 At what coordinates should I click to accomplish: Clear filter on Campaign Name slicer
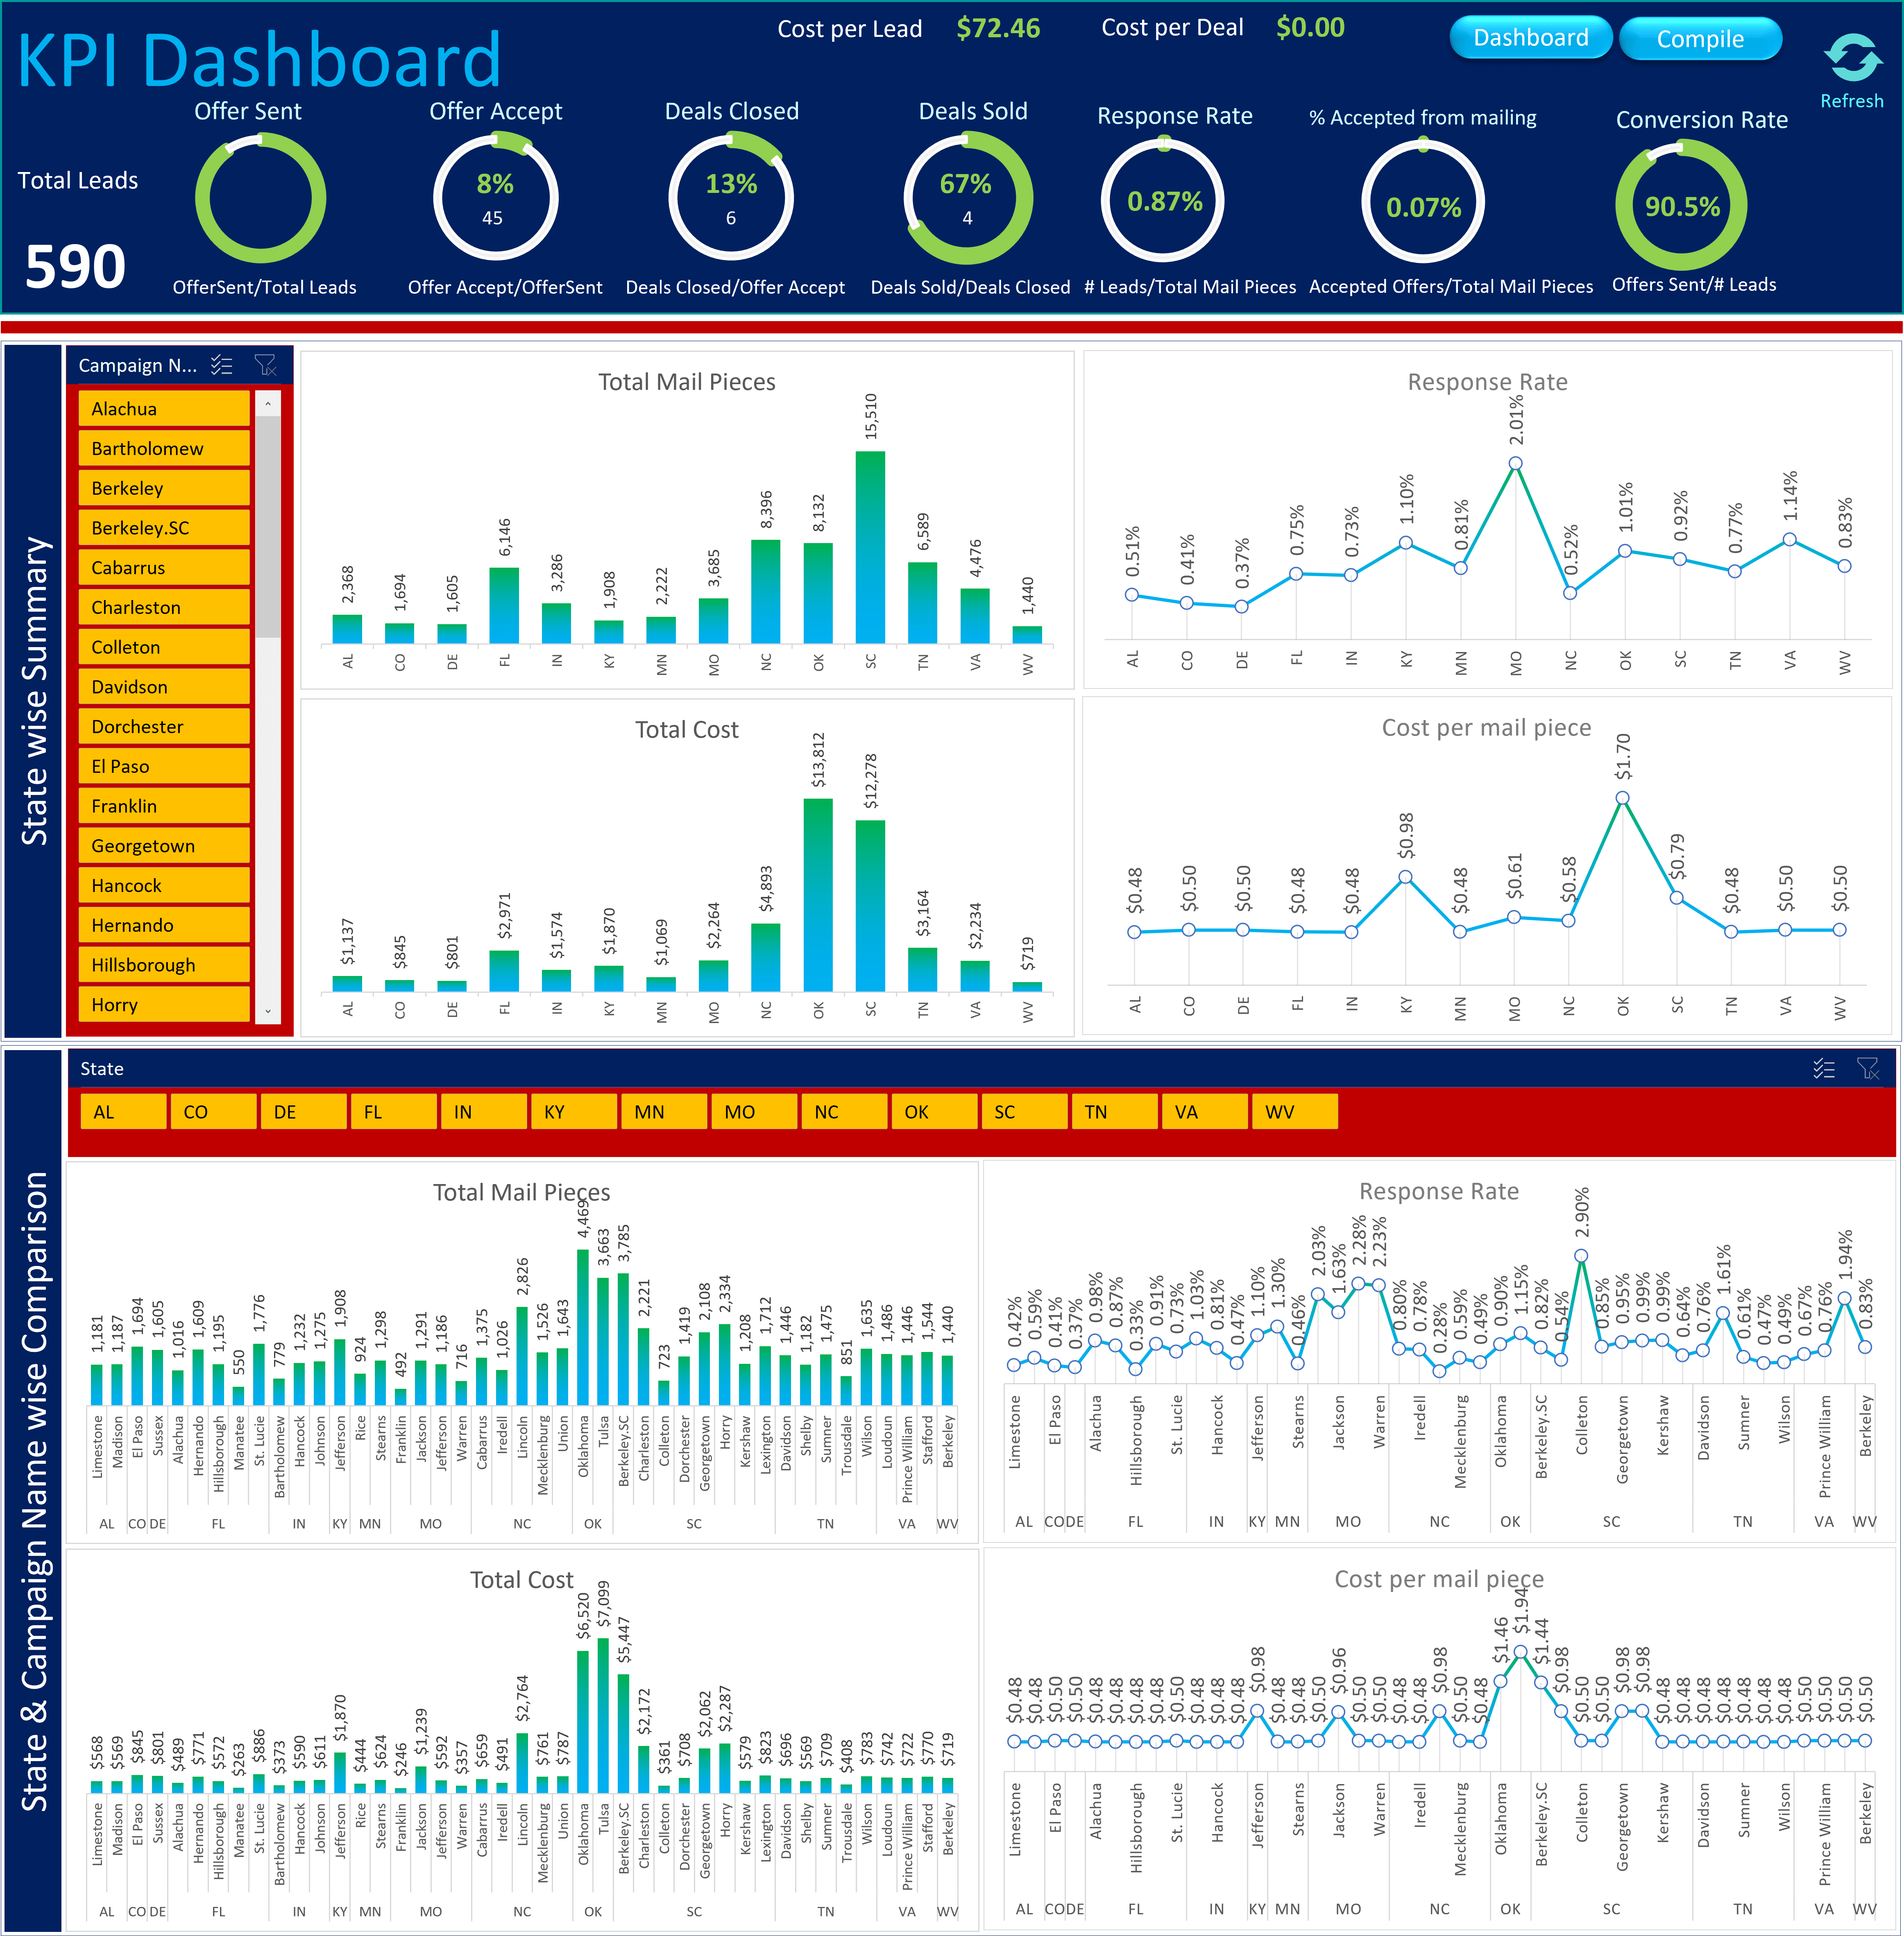(x=265, y=366)
